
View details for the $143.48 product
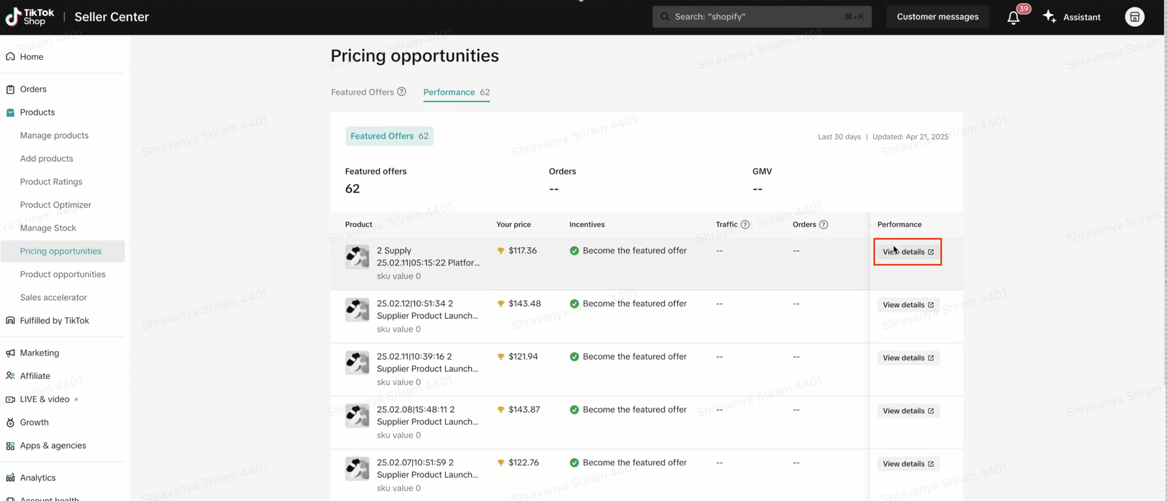pyautogui.click(x=908, y=305)
